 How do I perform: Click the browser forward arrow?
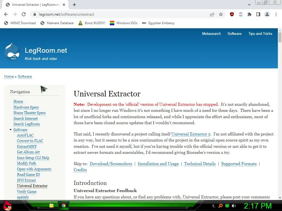click(15, 14)
